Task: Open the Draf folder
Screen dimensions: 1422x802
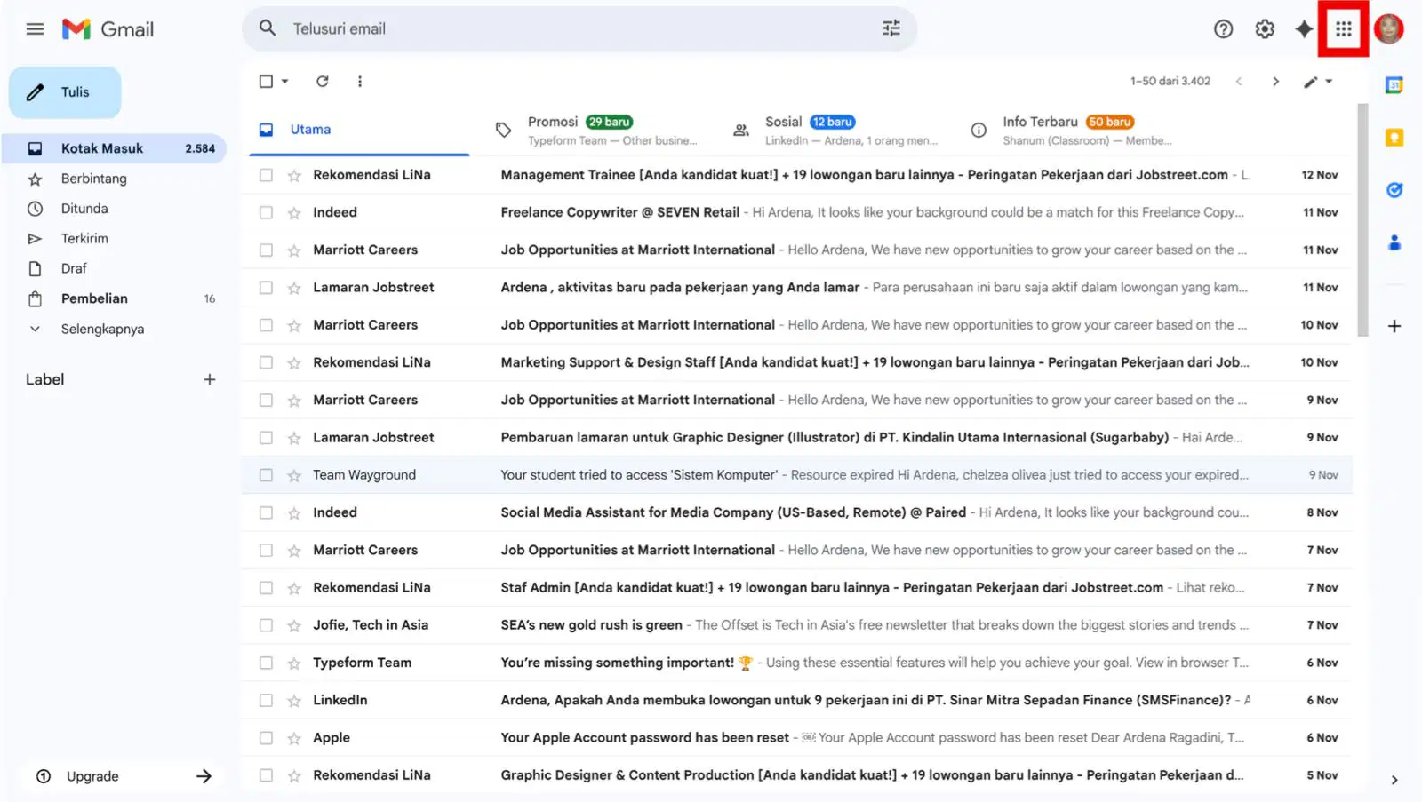Action: (x=114, y=269)
